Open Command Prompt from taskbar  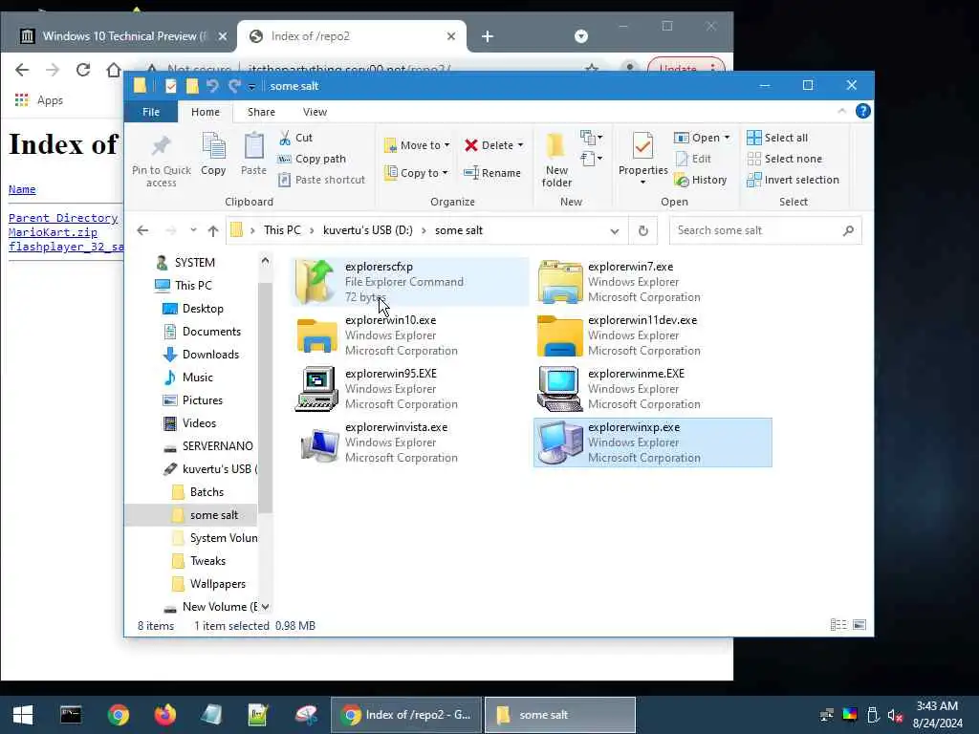(x=71, y=715)
